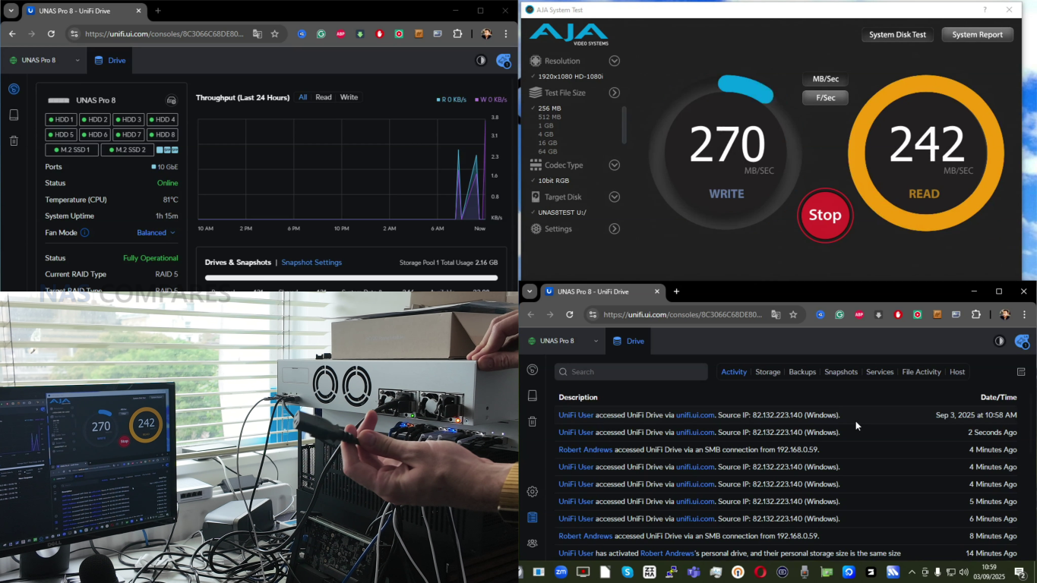Screen dimensions: 1037x583
Task: Open the trash icon in the Activity window sidebar
Action: [533, 421]
